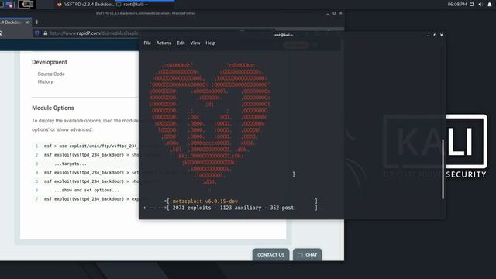The height and width of the screenshot is (279, 496).
Task: Click 'metasploit v6.0.15-dev' text in terminal
Action: pyautogui.click(x=205, y=201)
